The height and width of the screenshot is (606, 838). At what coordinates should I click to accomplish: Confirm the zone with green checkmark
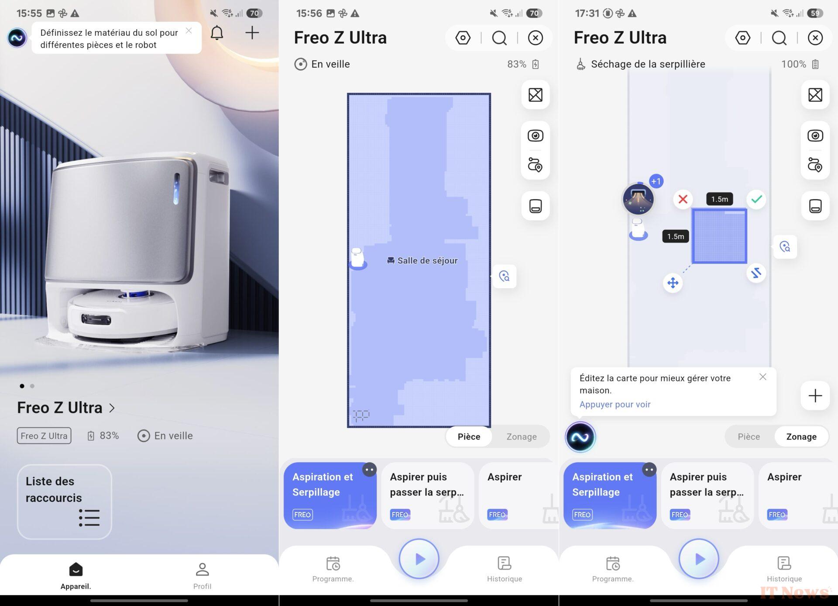756,199
